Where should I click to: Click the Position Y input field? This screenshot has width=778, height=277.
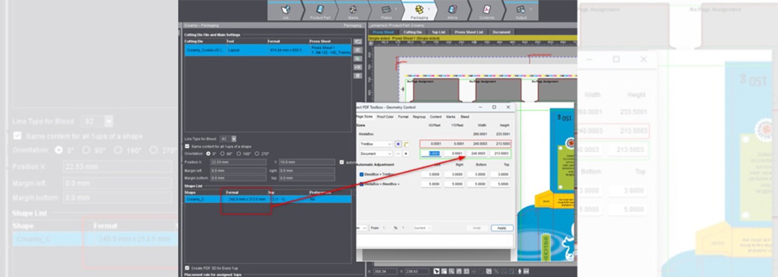pos(307,162)
